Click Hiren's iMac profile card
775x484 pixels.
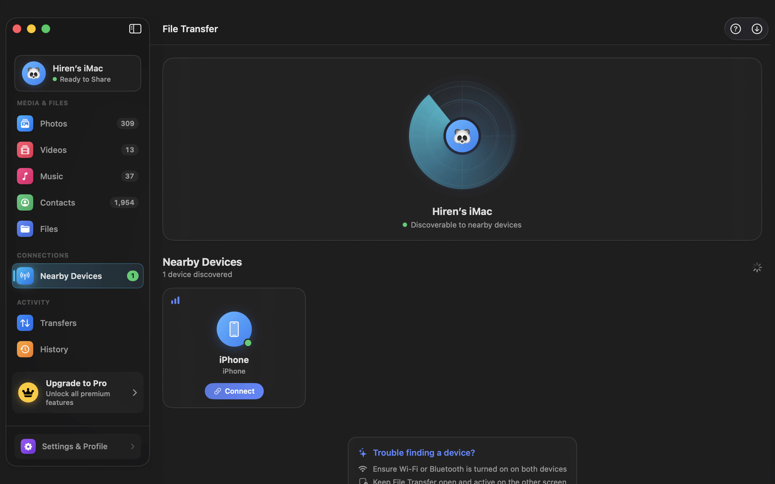[78, 73]
